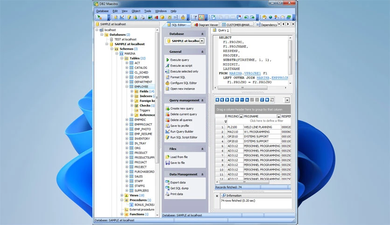
Task: Click Execute query
Action: (x=177, y=60)
